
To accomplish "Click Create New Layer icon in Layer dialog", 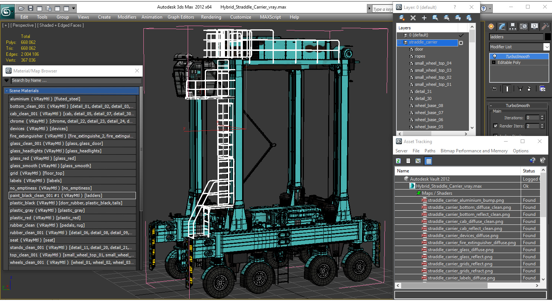I will [x=402, y=18].
